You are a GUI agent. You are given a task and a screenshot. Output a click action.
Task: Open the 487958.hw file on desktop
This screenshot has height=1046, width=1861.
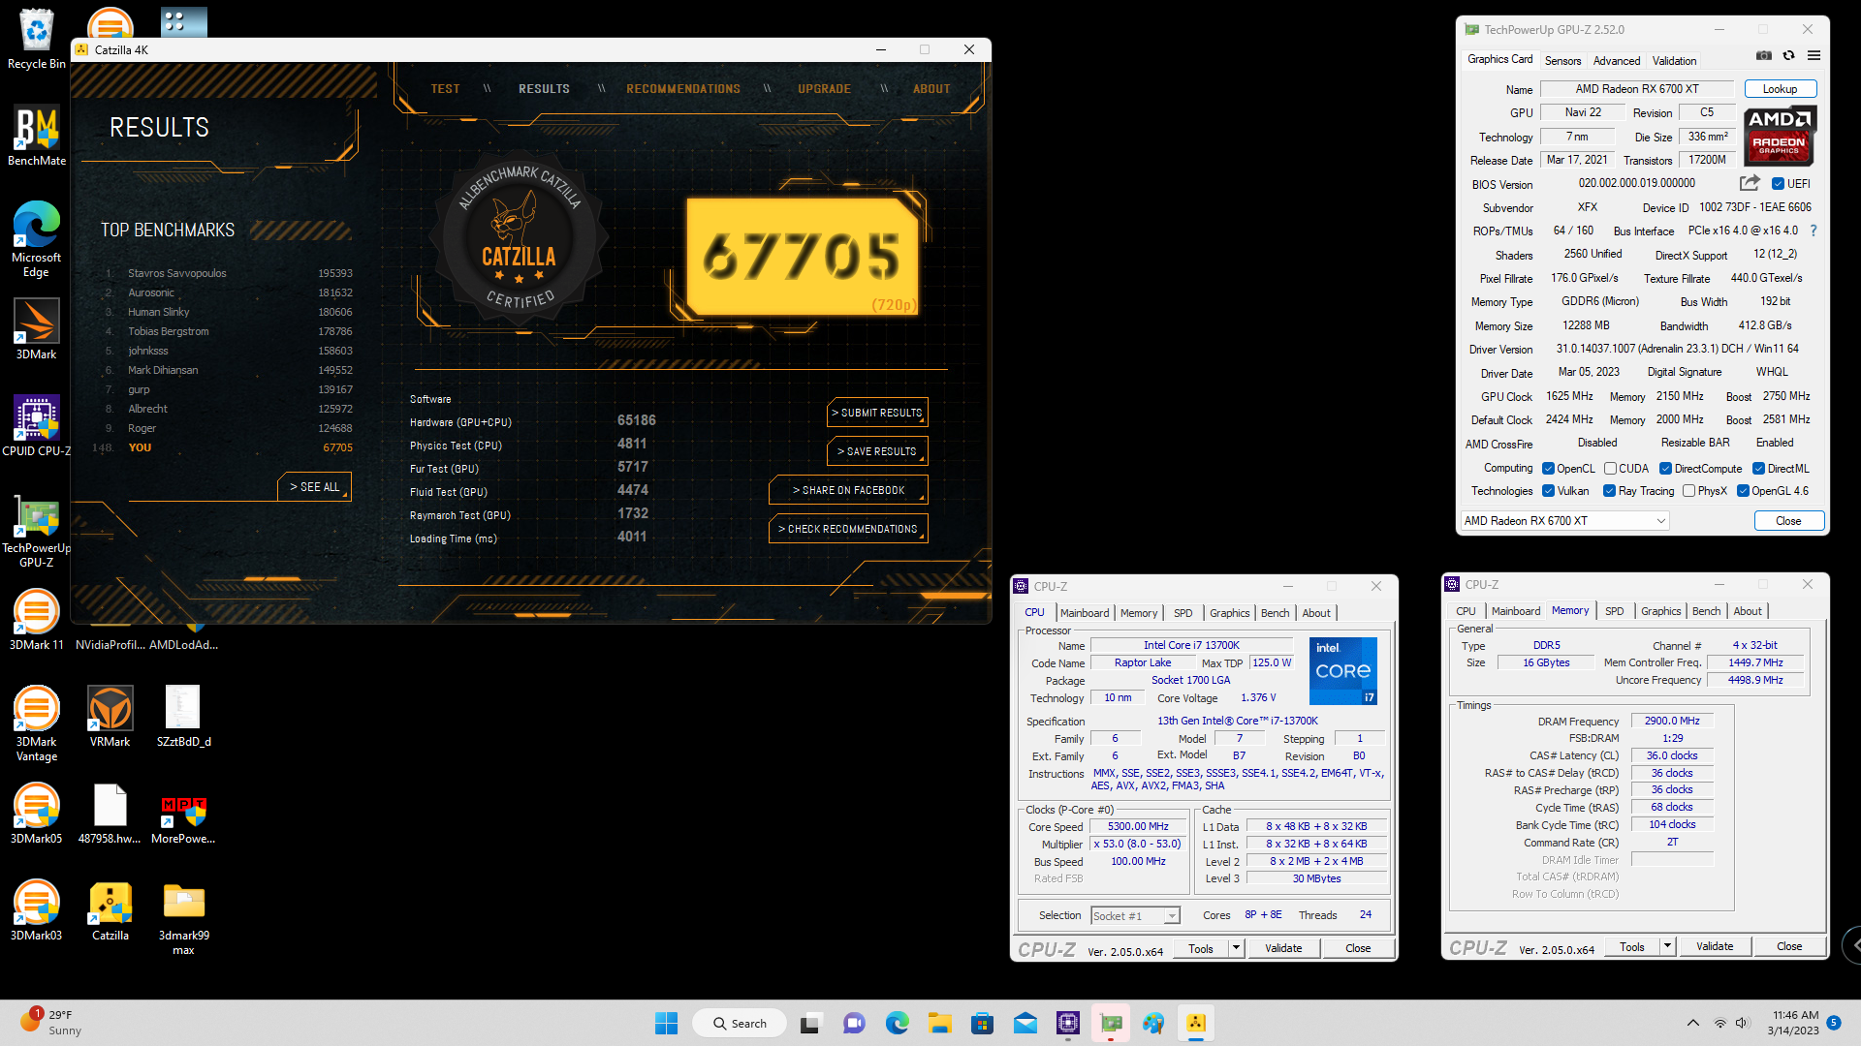pos(110,814)
